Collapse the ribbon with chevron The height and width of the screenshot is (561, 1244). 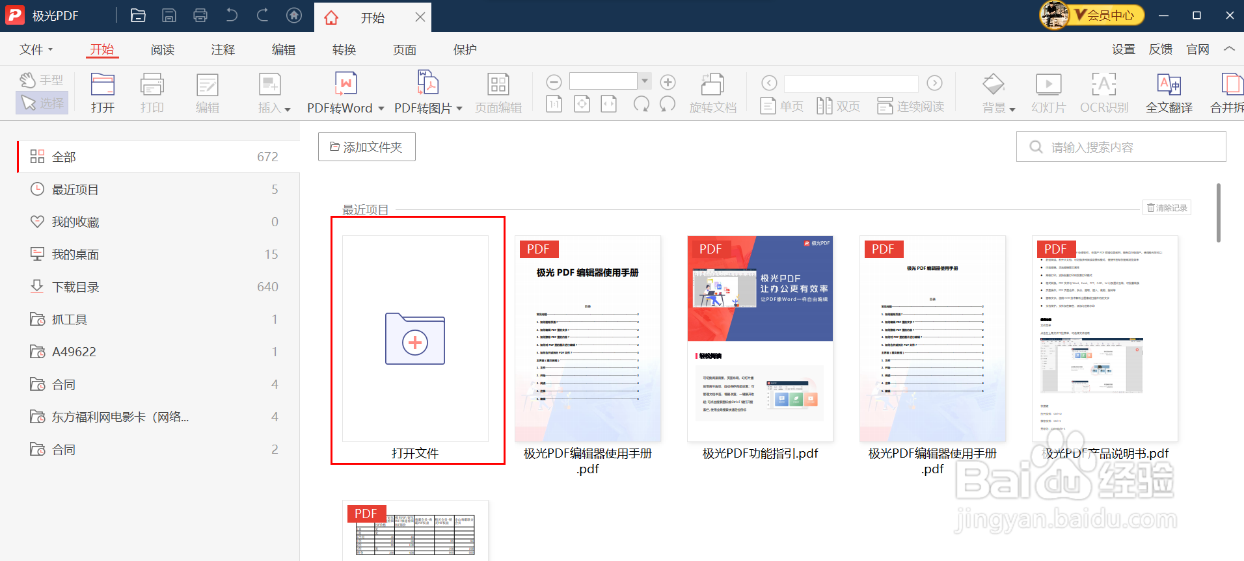(1229, 49)
